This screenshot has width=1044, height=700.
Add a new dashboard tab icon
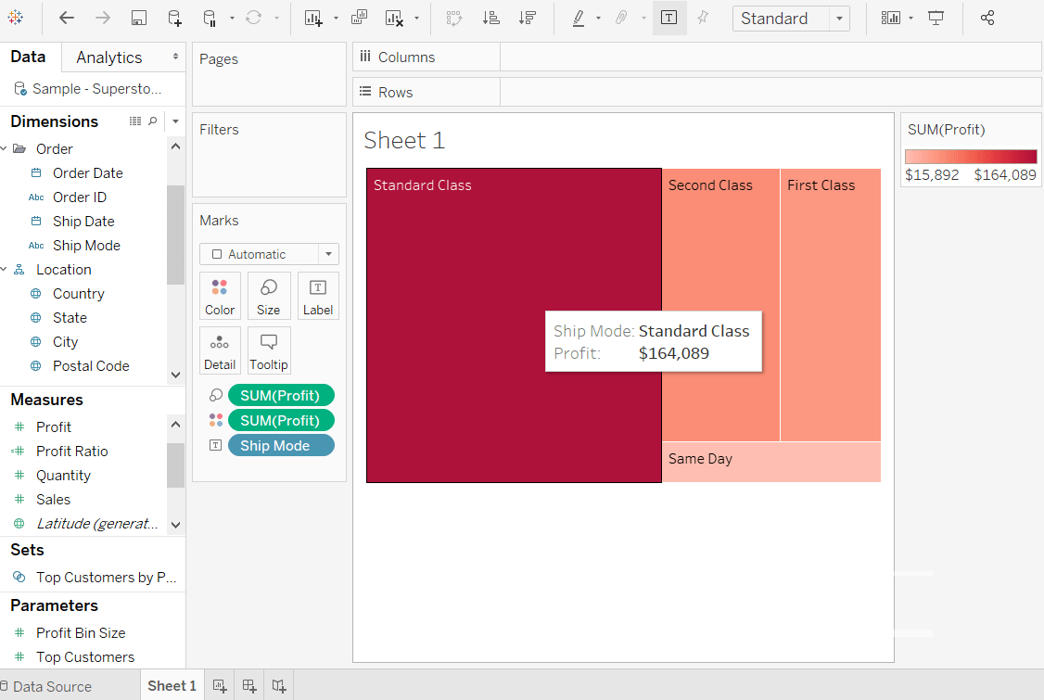[249, 686]
